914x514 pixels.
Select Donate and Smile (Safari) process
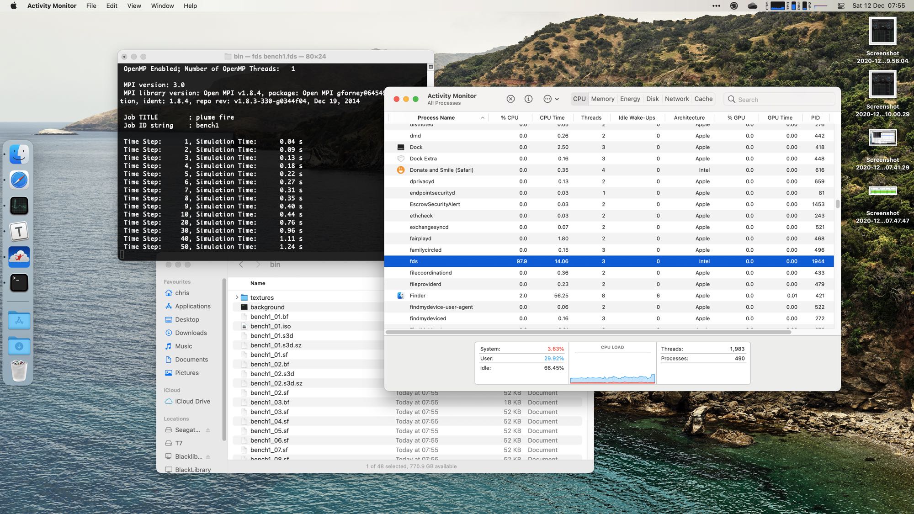[609, 170]
